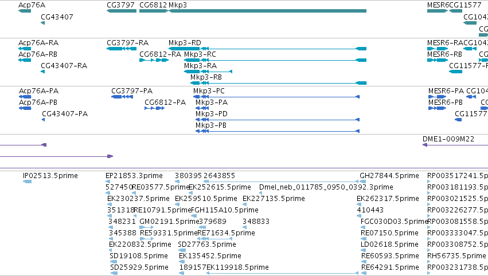Select the 2643855 spliced feature

(x=281, y=182)
